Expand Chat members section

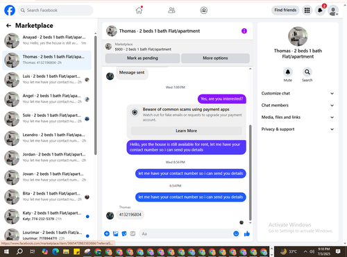pos(298,106)
